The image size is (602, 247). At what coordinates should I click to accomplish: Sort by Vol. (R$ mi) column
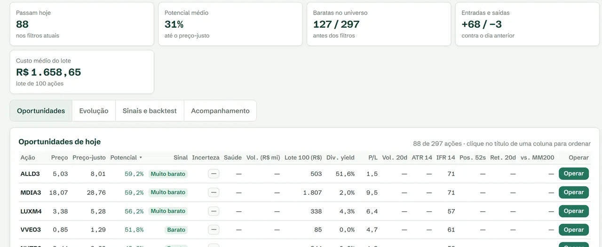[263, 158]
